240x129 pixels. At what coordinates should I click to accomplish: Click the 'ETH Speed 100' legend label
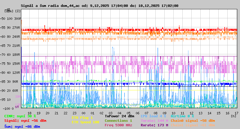85,122
